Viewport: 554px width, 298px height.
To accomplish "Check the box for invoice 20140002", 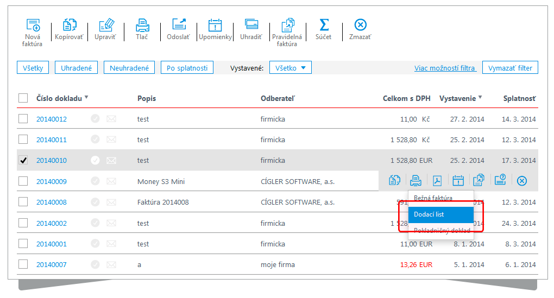I will point(23,223).
